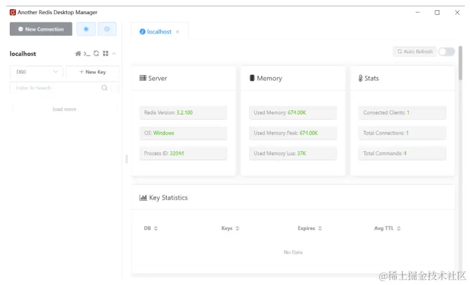Click the load more button
This screenshot has height=285, width=470.
click(x=64, y=109)
